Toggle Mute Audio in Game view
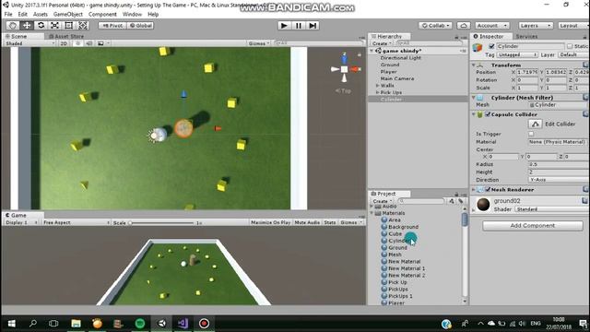This screenshot has height=332, width=590. coord(307,222)
